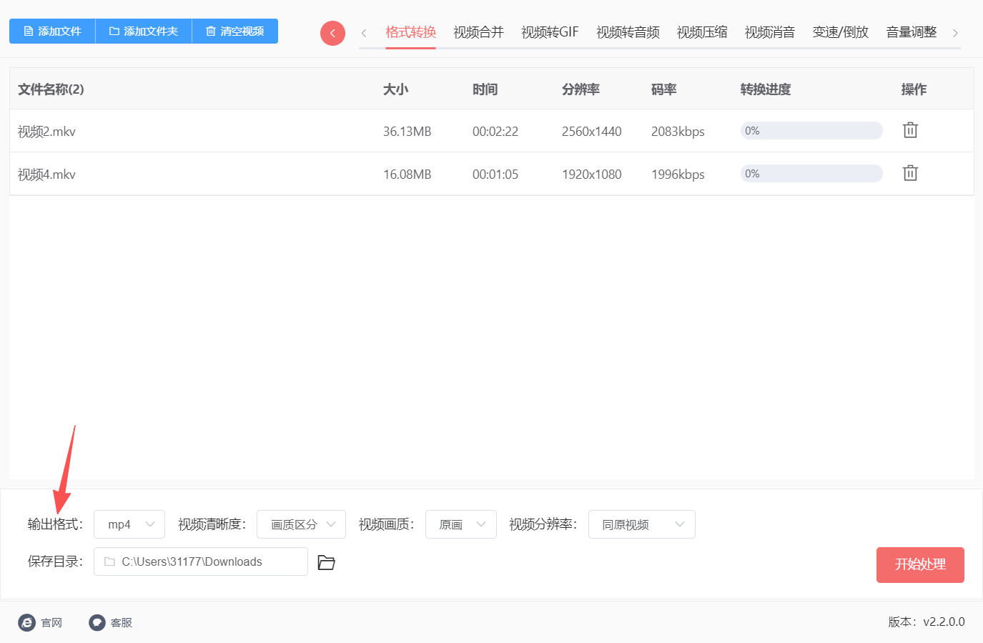Screen dimensions: 983x643
Task: Open the 视频分辨率 同原视频 dropdown
Action: click(x=642, y=524)
